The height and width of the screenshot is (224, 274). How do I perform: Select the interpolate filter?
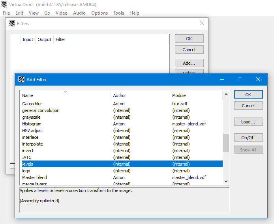[x=122, y=144]
